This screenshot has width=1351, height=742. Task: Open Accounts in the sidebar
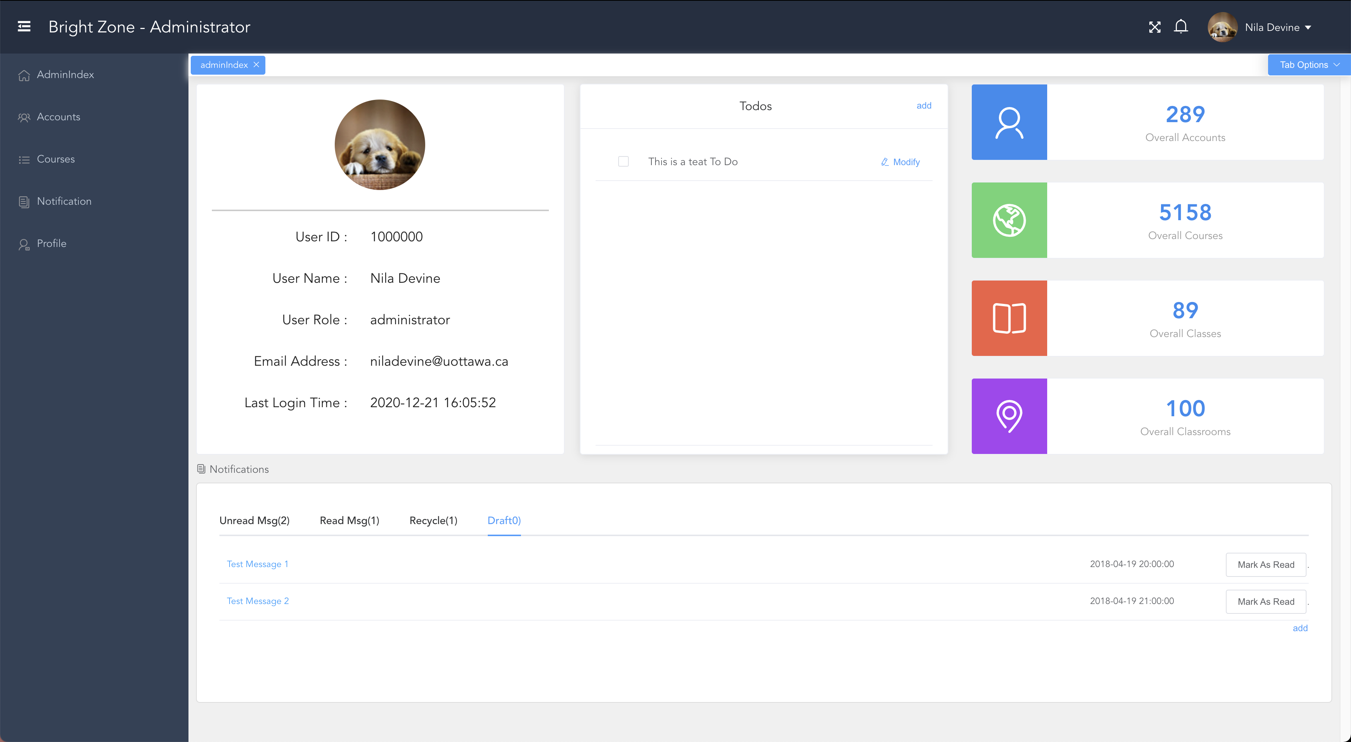pyautogui.click(x=58, y=117)
